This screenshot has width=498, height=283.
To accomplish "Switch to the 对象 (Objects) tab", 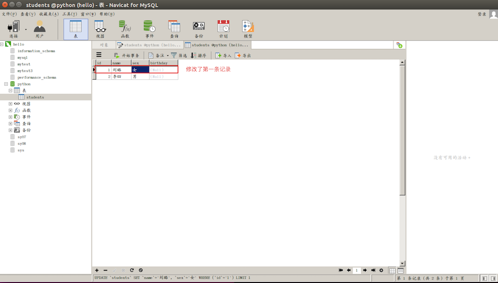I will [104, 45].
